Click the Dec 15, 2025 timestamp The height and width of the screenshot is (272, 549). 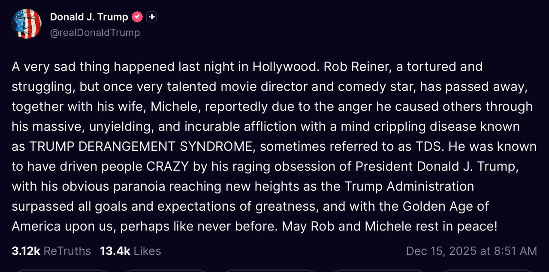tap(471, 251)
